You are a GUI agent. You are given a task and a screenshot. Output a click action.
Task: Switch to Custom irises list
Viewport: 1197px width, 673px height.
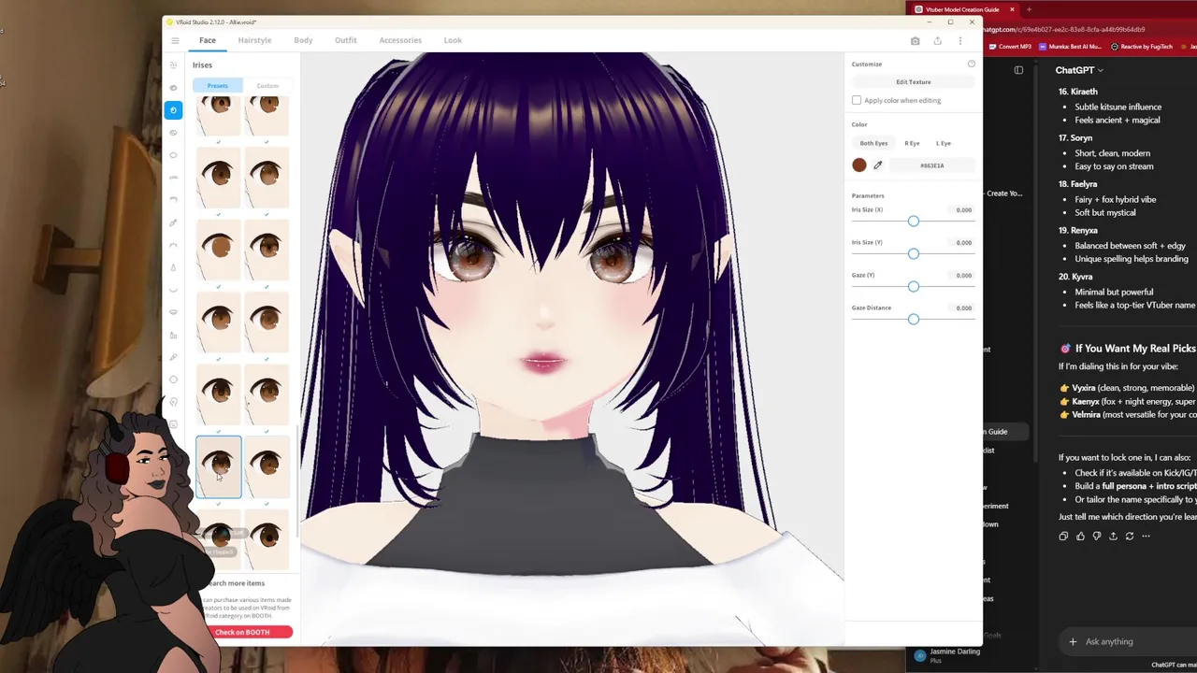coord(267,86)
